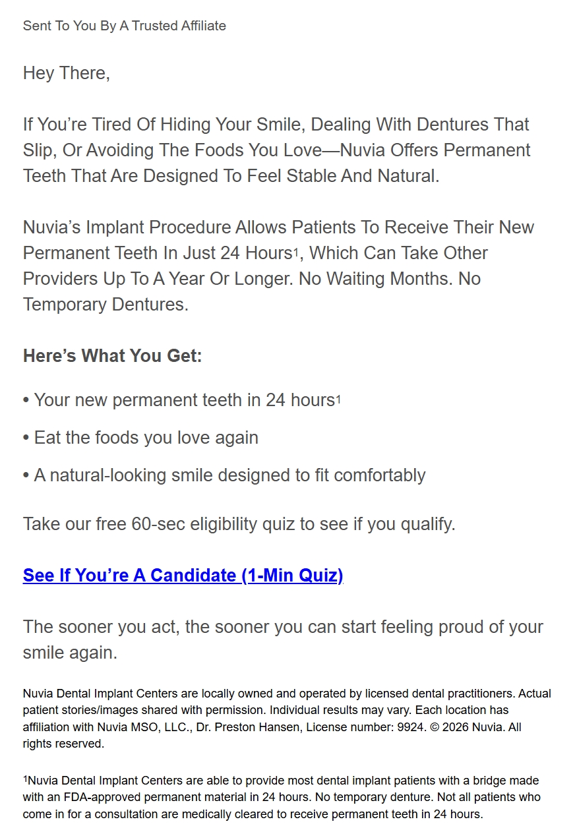
Task: Click superscript marker starting the bottom footnote
Action: tap(26, 779)
